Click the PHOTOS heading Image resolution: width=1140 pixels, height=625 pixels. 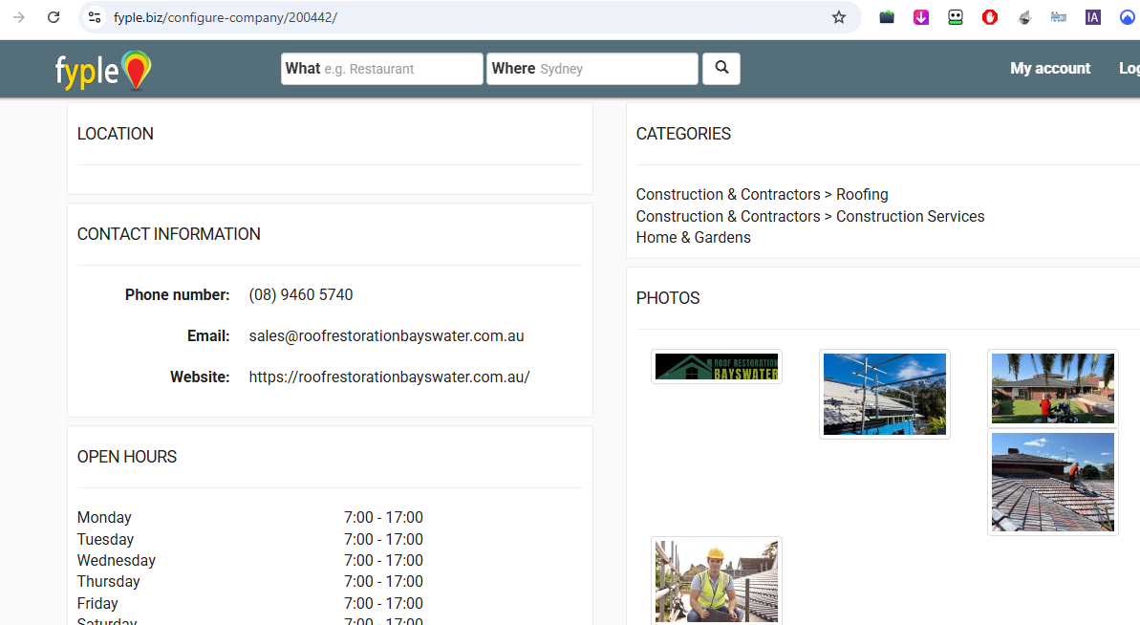(x=667, y=298)
